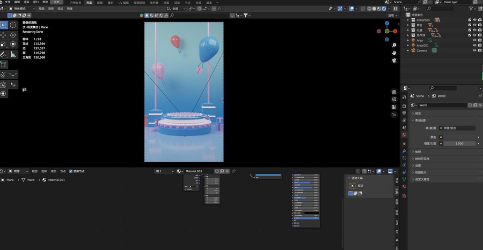
Task: Open the World properties tab
Action: click(x=404, y=134)
